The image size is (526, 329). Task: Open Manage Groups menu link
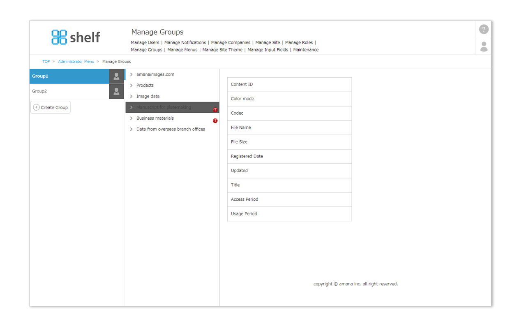[147, 50]
